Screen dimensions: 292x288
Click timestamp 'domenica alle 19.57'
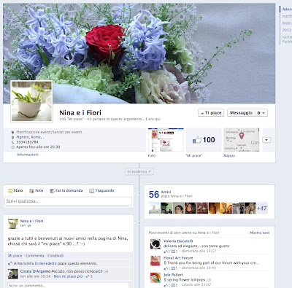(x=199, y=251)
